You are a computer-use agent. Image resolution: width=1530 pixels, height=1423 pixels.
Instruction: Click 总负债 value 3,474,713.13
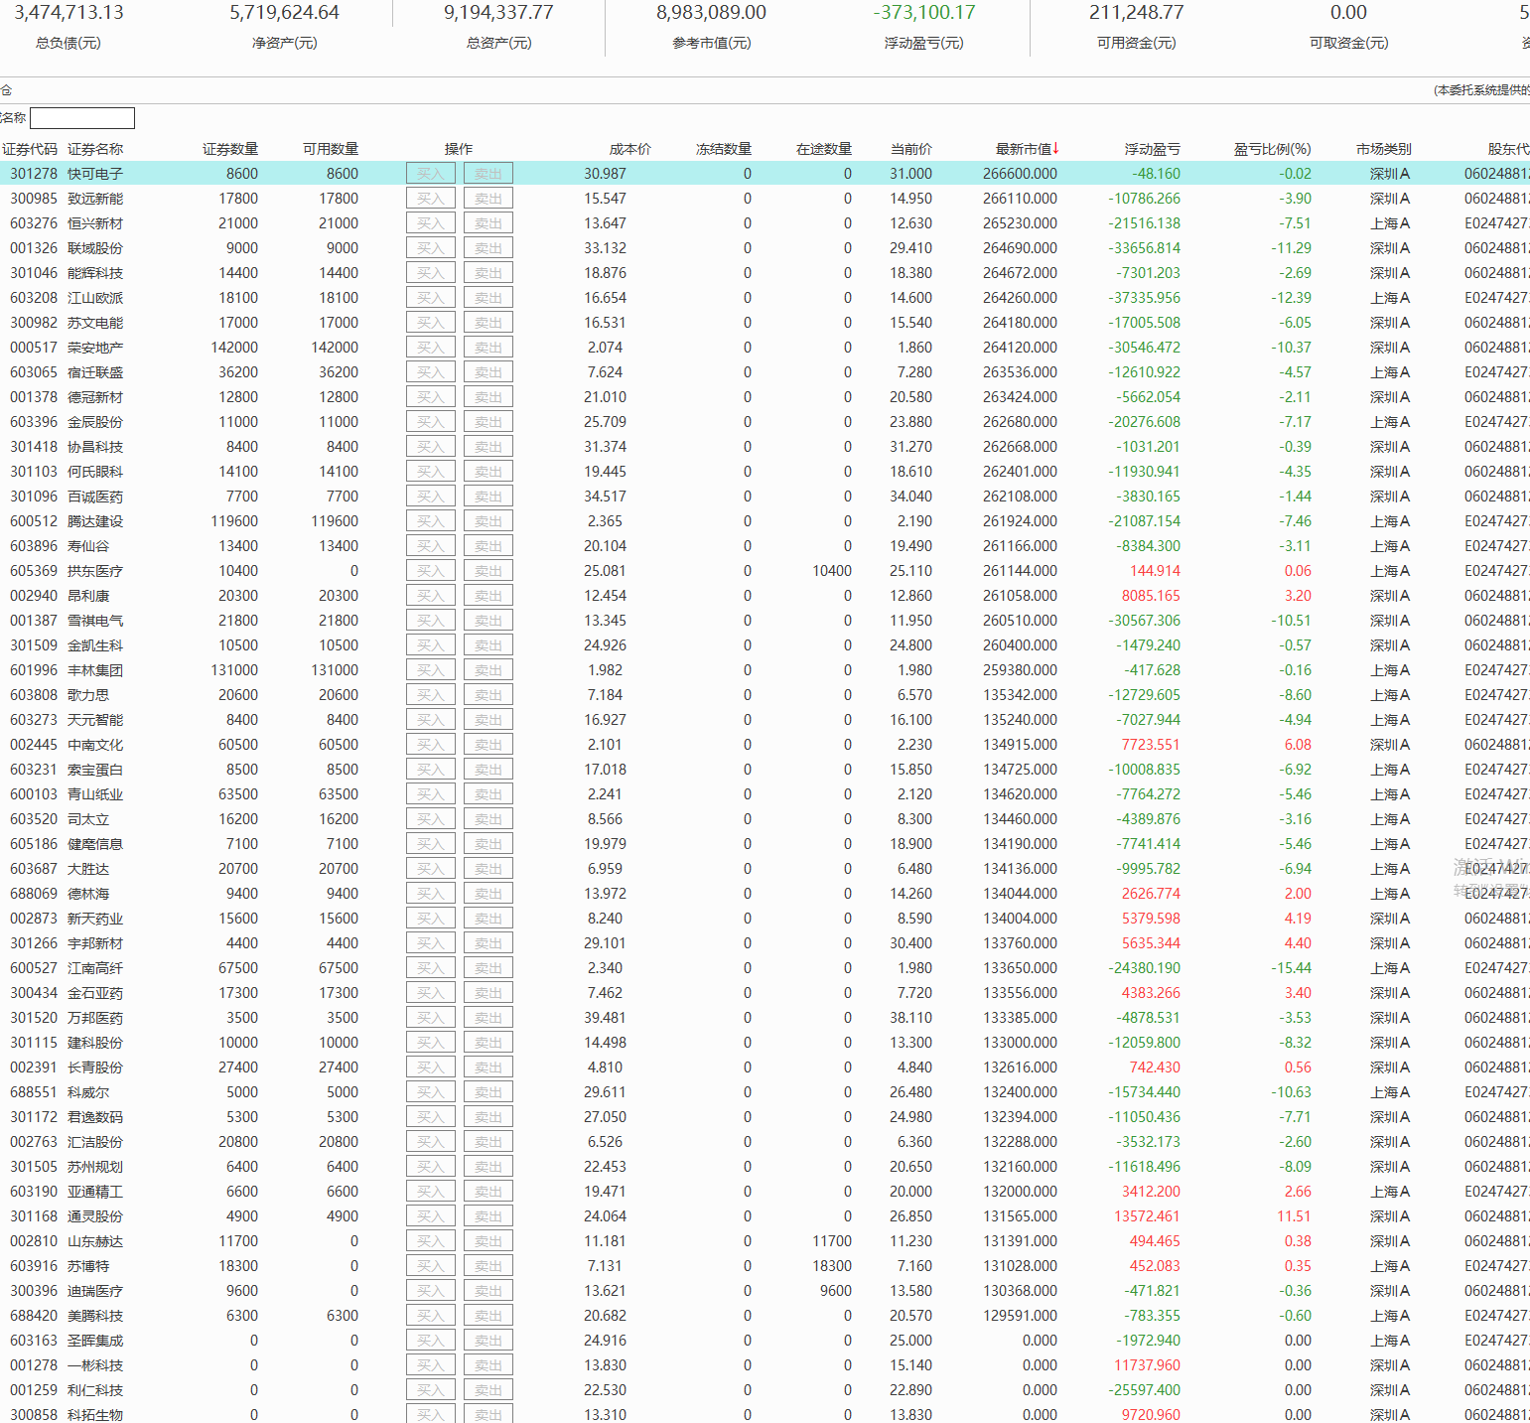click(x=69, y=13)
